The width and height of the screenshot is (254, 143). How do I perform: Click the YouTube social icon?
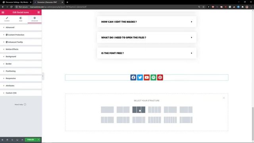coord(147,77)
